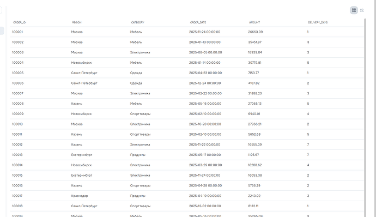Screen dimensions: 376x217
Task: Sort by the CATEGORY column header
Action: coord(137,22)
